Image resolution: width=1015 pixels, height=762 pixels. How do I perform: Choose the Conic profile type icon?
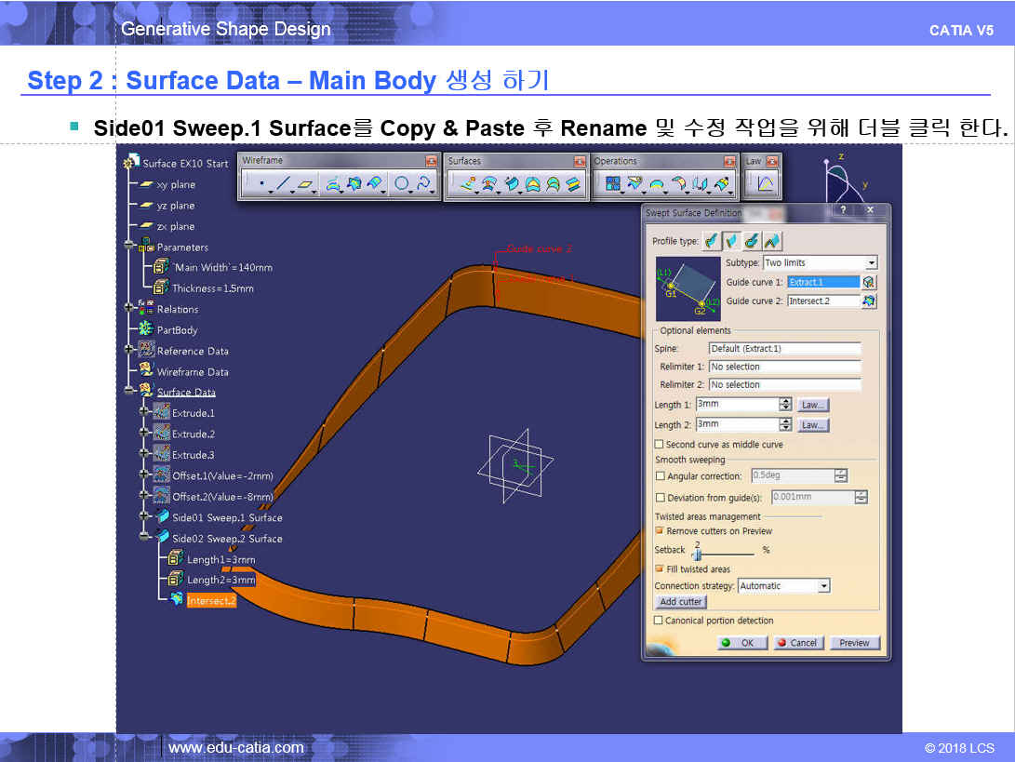point(772,241)
